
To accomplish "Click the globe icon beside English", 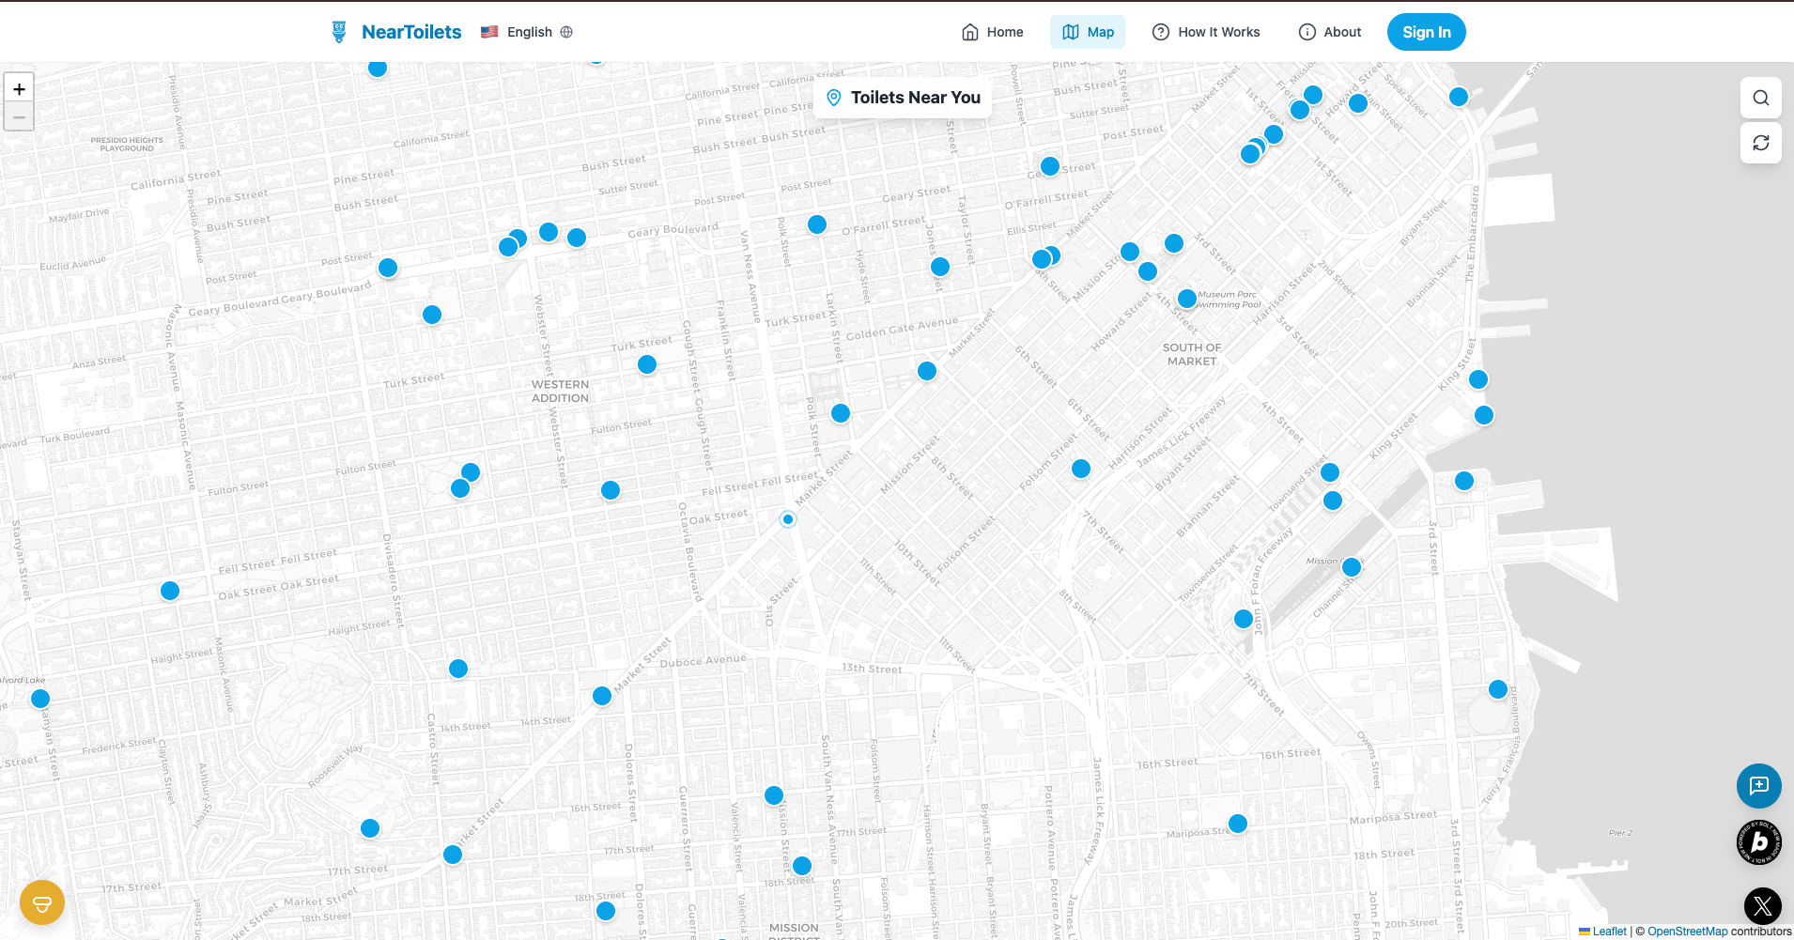I will 566,32.
